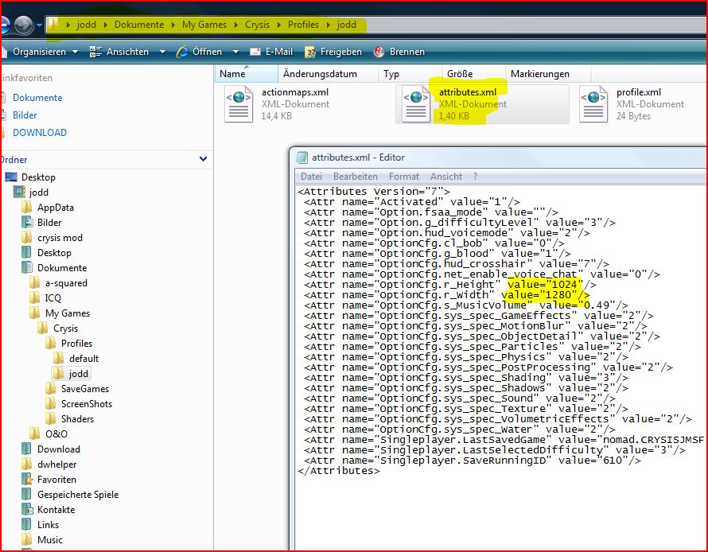
Task: Click the Brennen burn button
Action: tap(399, 52)
